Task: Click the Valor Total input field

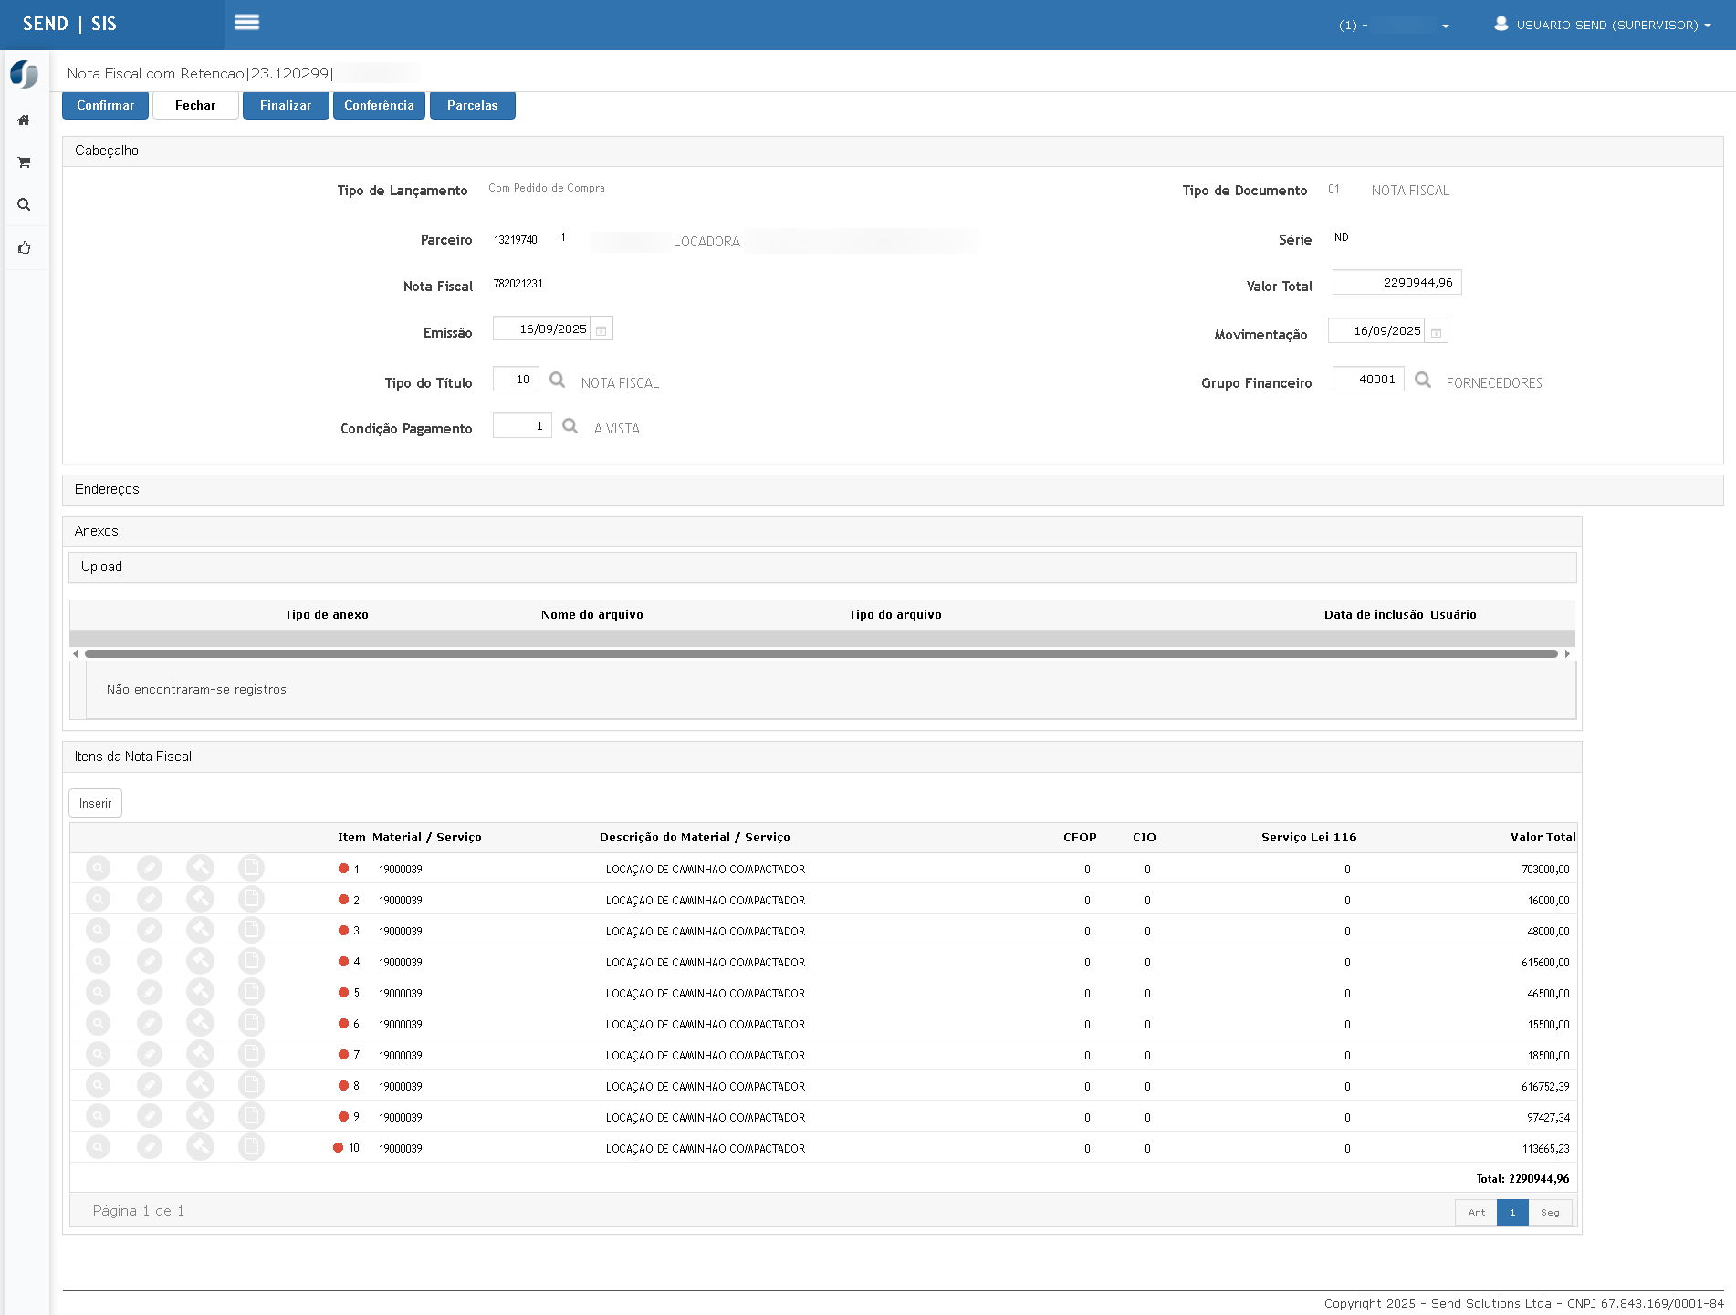Action: click(x=1396, y=283)
